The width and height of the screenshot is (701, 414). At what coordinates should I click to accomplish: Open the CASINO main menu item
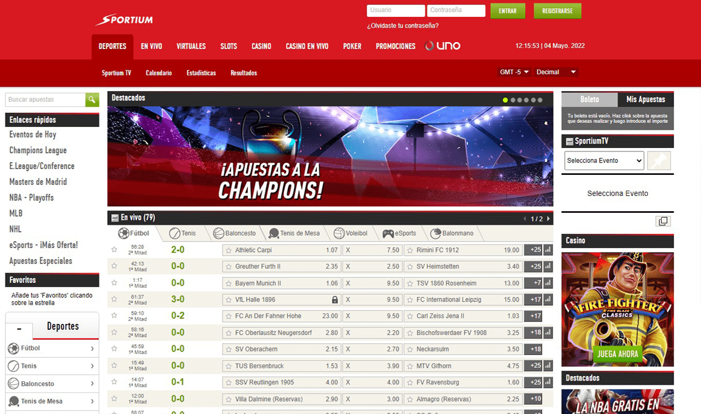261,47
